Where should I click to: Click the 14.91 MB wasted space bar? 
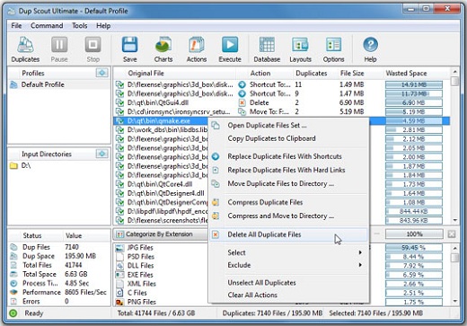pyautogui.click(x=414, y=84)
